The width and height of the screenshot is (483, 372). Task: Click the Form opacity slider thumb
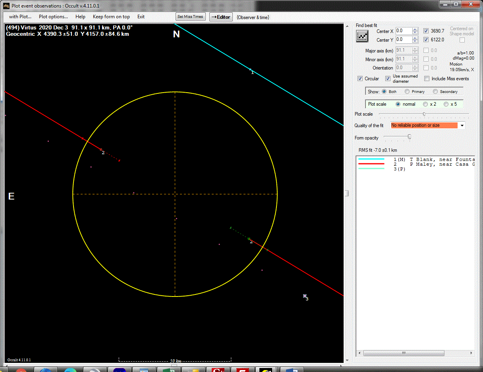coord(410,137)
